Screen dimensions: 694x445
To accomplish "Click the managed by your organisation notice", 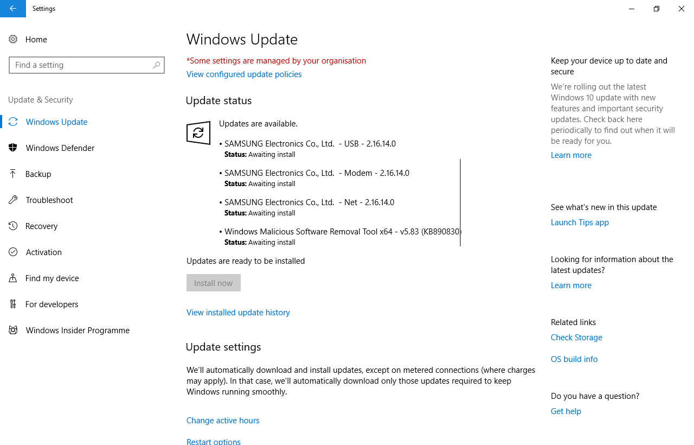I will click(x=276, y=61).
